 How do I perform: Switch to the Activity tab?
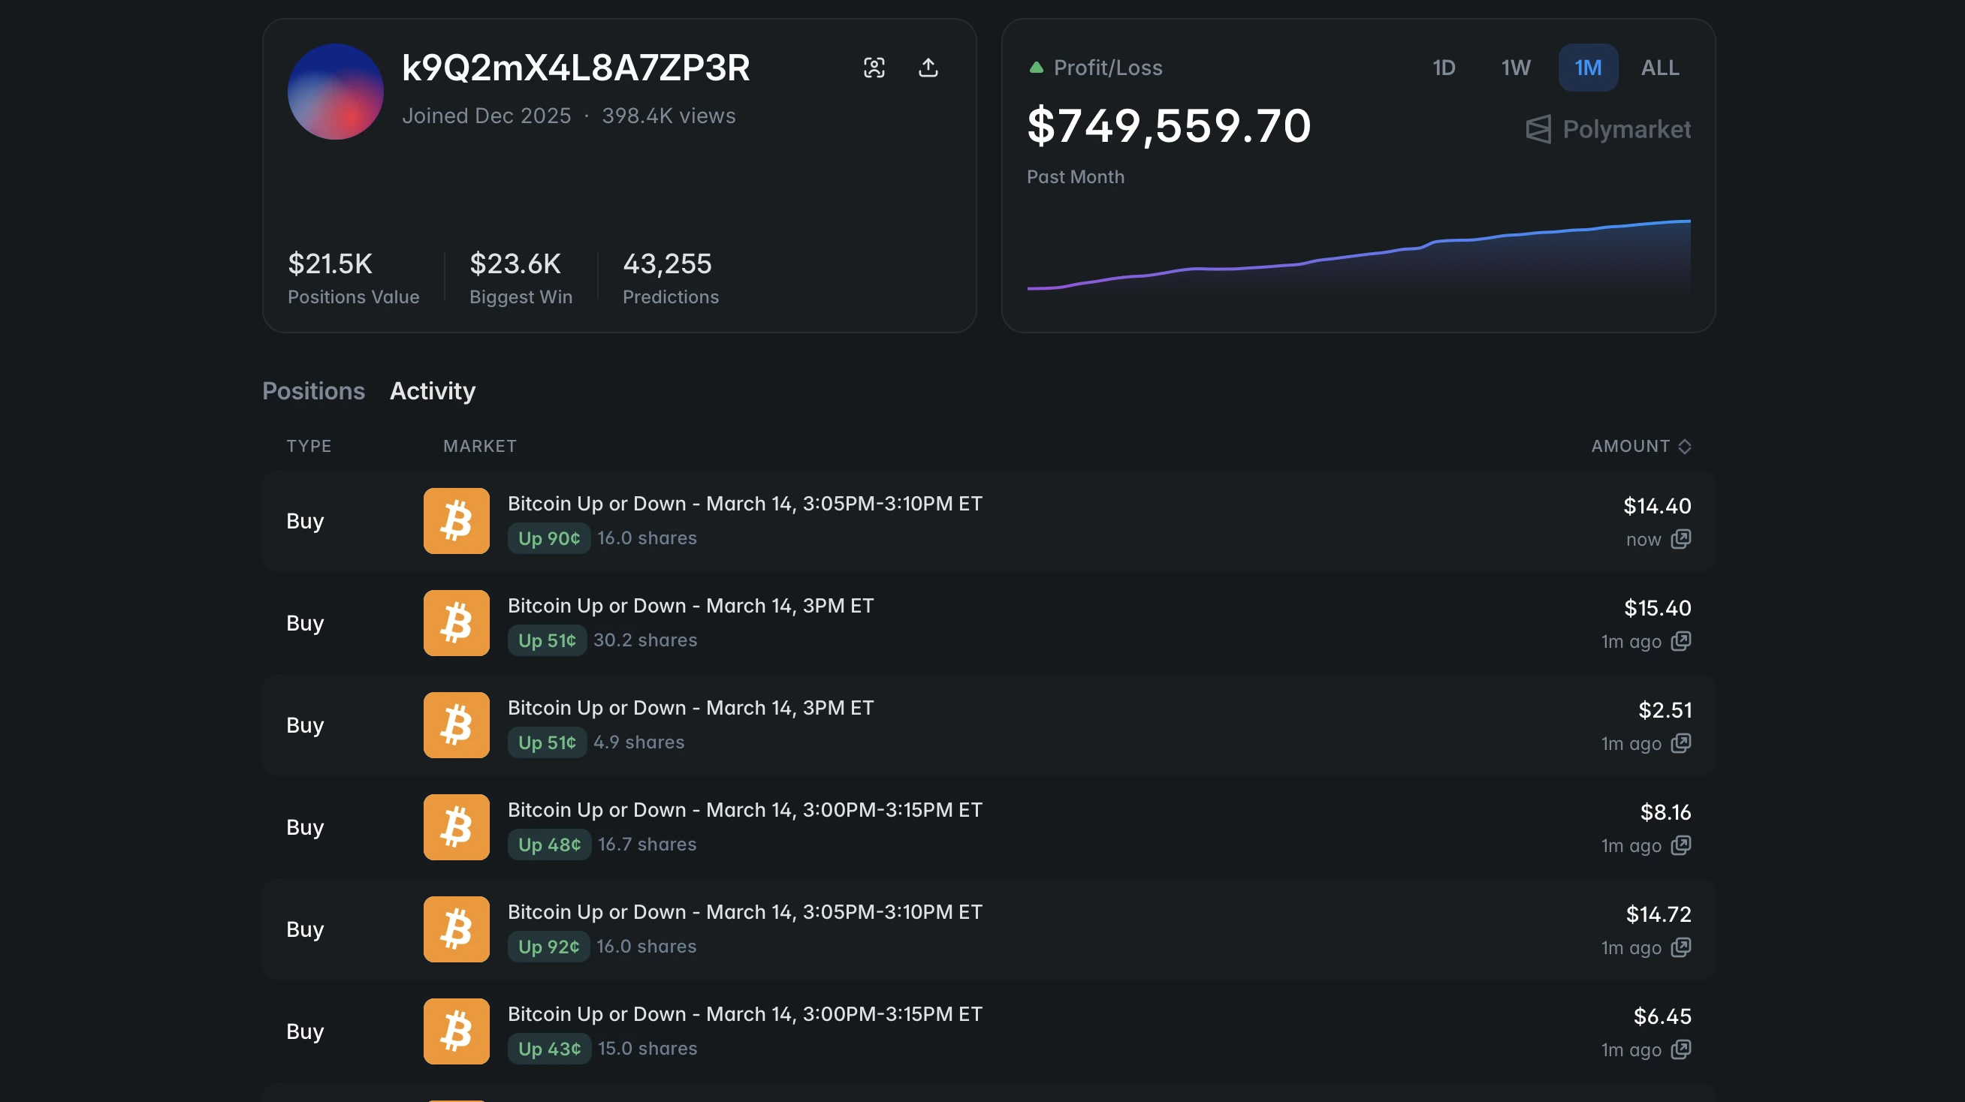click(x=433, y=391)
